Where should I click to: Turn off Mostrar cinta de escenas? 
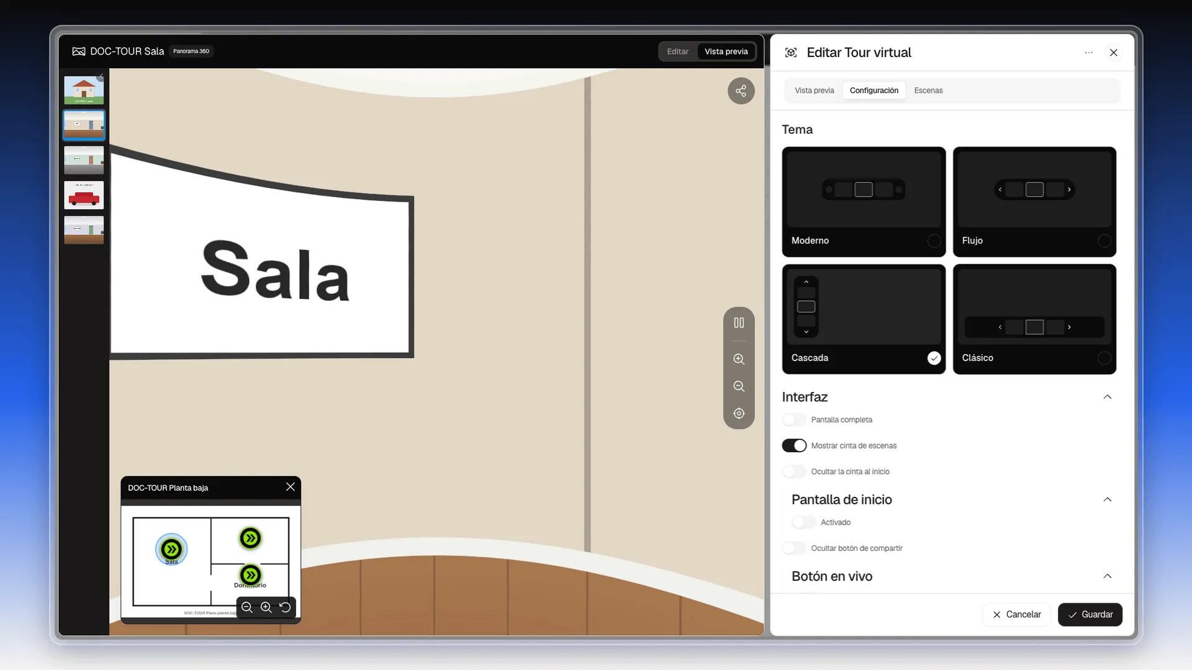(x=794, y=445)
